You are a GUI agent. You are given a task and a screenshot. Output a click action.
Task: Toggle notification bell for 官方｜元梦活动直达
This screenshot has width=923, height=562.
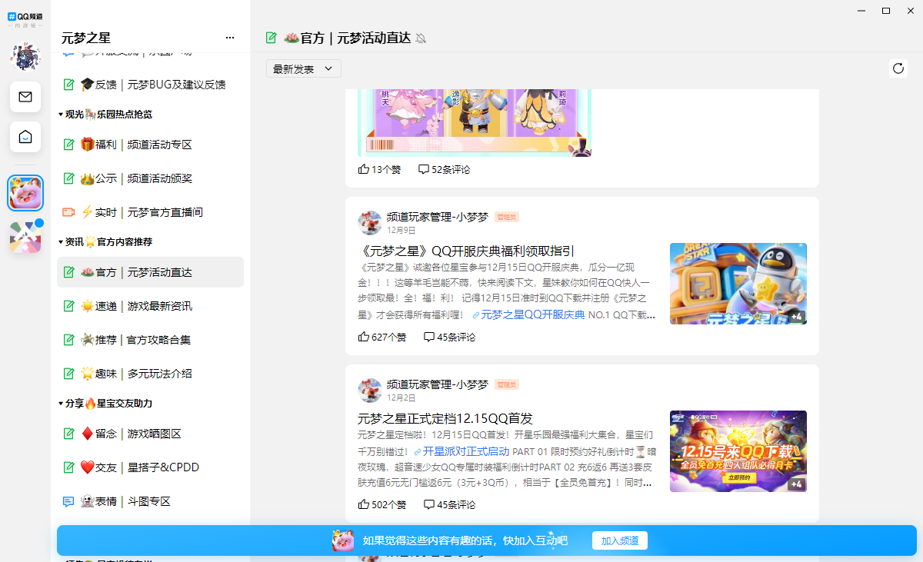(421, 38)
